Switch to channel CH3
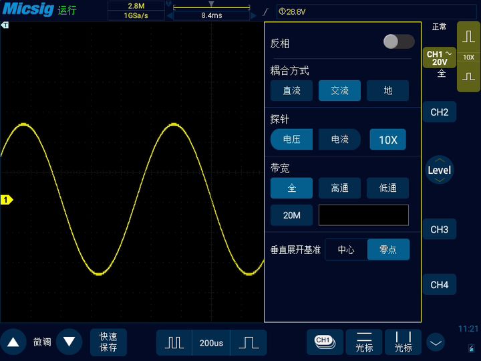The height and width of the screenshot is (361, 481). click(440, 229)
